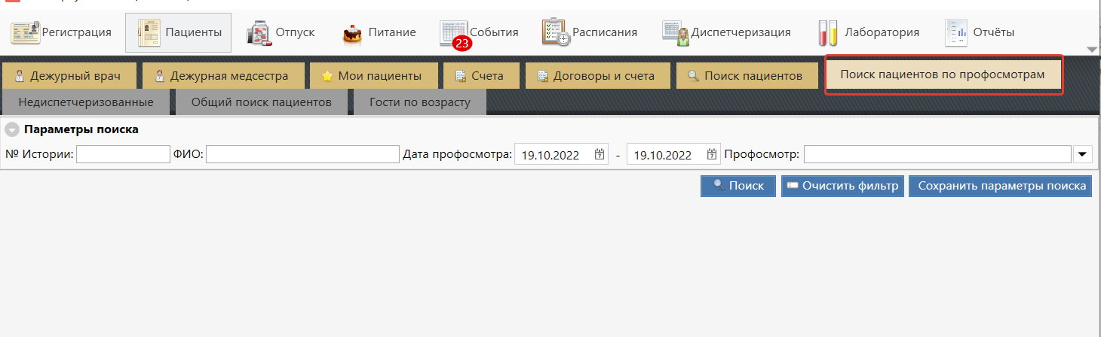Open Лаборатория test tubes icon

tap(828, 32)
